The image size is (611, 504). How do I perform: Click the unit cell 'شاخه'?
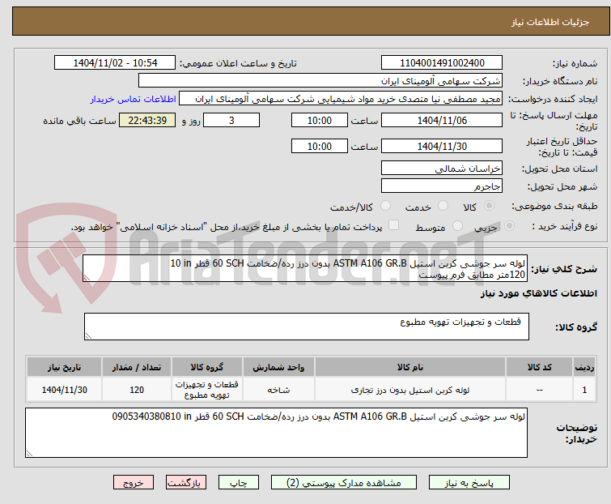[278, 390]
